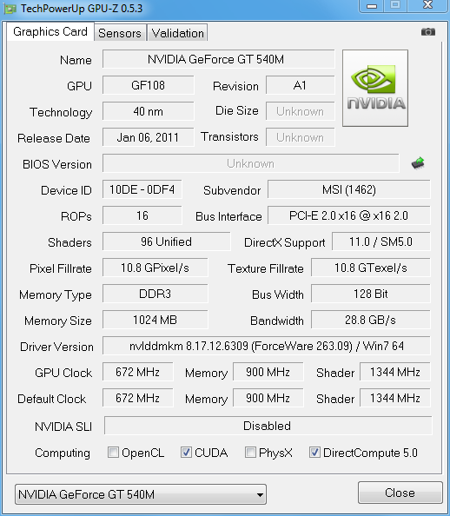Click the Close button
This screenshot has width=450, height=516.
pyautogui.click(x=400, y=493)
